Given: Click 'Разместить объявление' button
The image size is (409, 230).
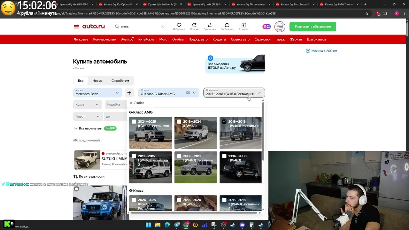Looking at the screenshot, I should [x=313, y=27].
